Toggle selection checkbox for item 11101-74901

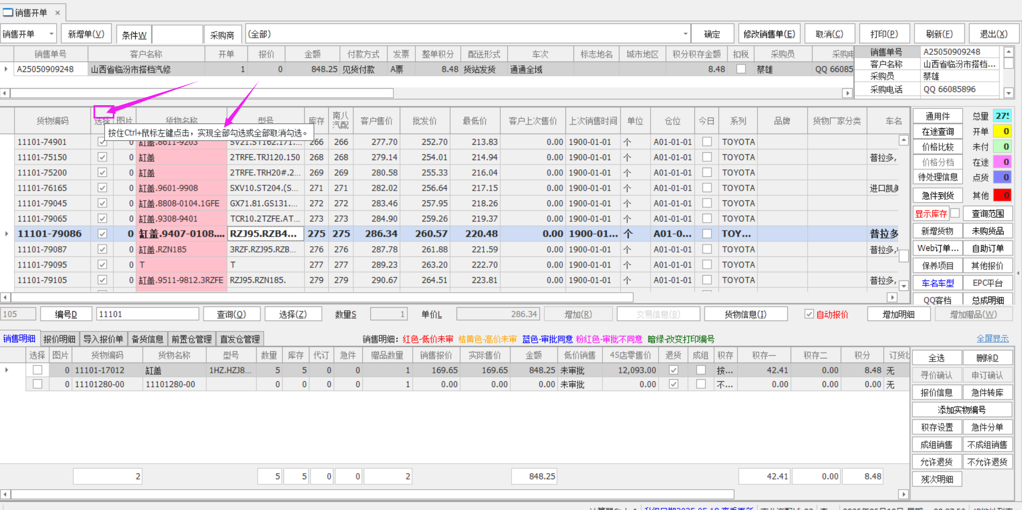tap(102, 142)
